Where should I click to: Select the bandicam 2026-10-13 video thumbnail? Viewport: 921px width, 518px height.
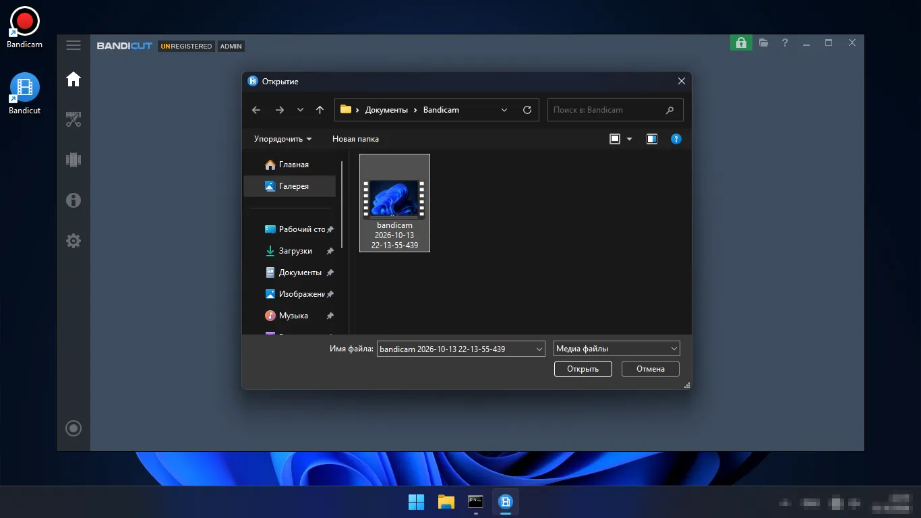tap(394, 203)
